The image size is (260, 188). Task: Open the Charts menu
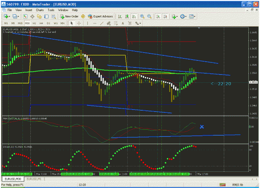(x=40, y=10)
